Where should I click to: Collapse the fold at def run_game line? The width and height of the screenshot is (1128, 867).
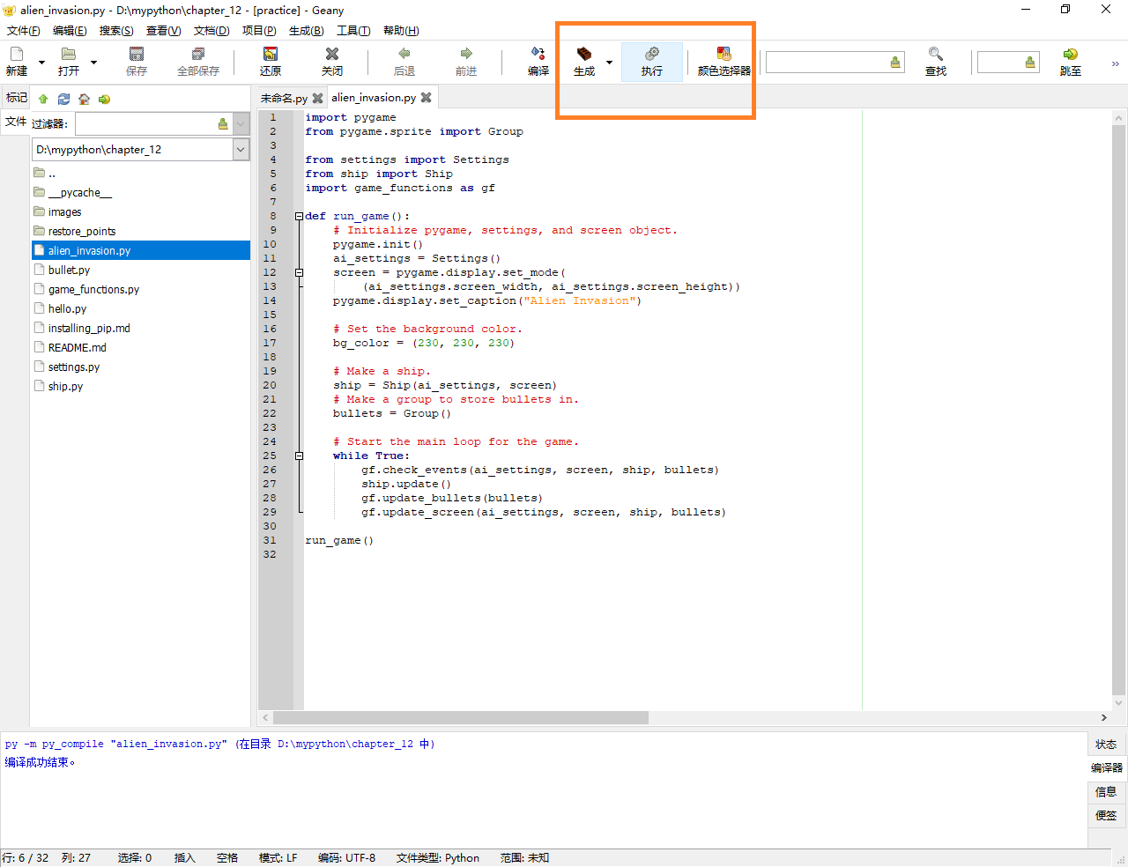click(x=299, y=216)
